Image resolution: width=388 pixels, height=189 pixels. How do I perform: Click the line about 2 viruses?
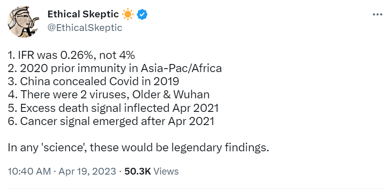point(109,94)
